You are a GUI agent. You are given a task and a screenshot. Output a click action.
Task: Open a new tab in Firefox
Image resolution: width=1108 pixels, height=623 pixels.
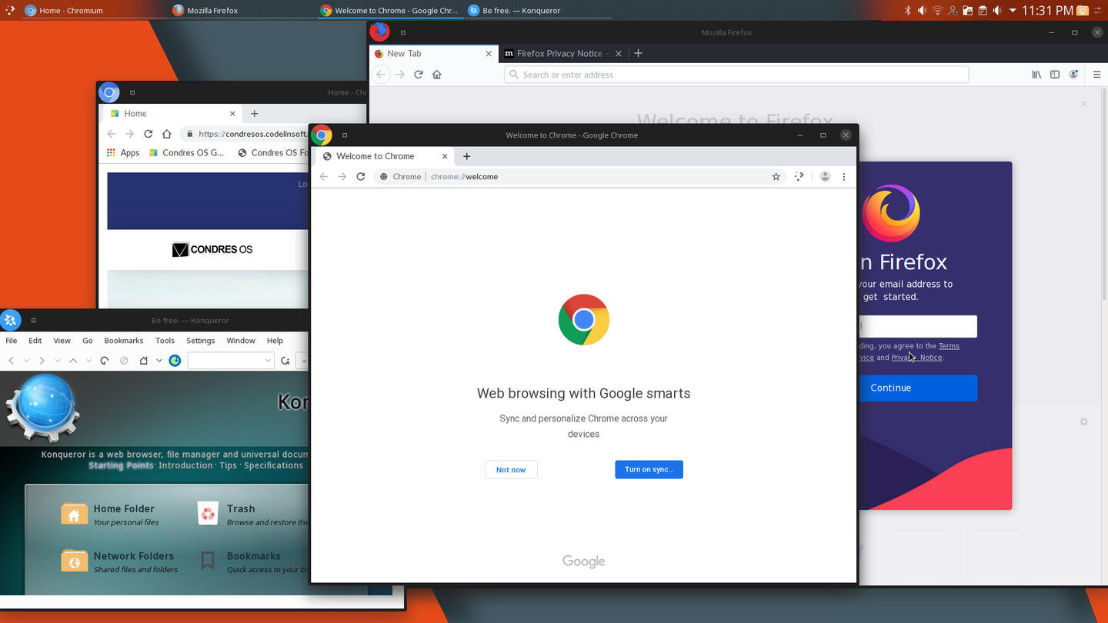coord(638,53)
